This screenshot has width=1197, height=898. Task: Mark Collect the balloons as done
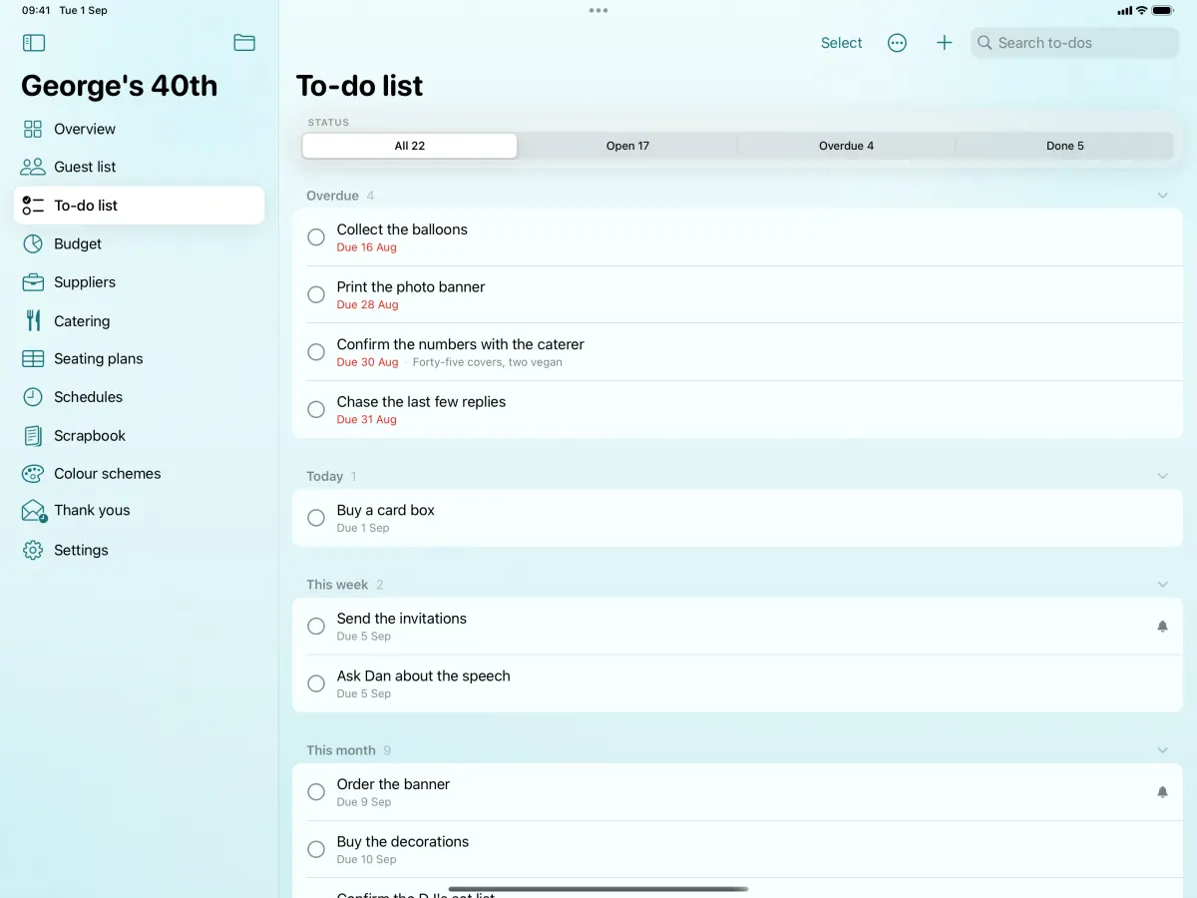(x=316, y=237)
